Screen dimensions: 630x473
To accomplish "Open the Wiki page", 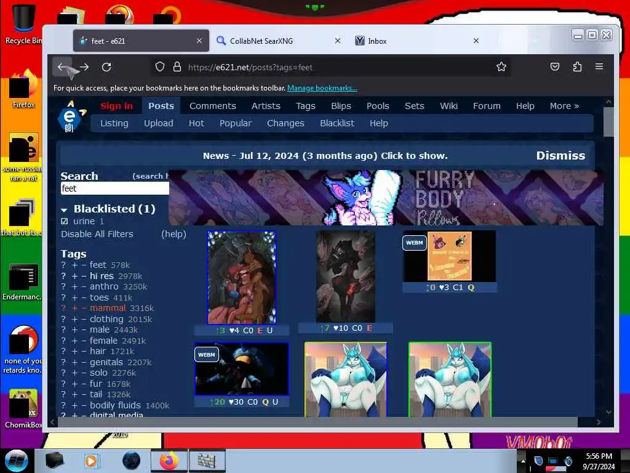I will 449,106.
